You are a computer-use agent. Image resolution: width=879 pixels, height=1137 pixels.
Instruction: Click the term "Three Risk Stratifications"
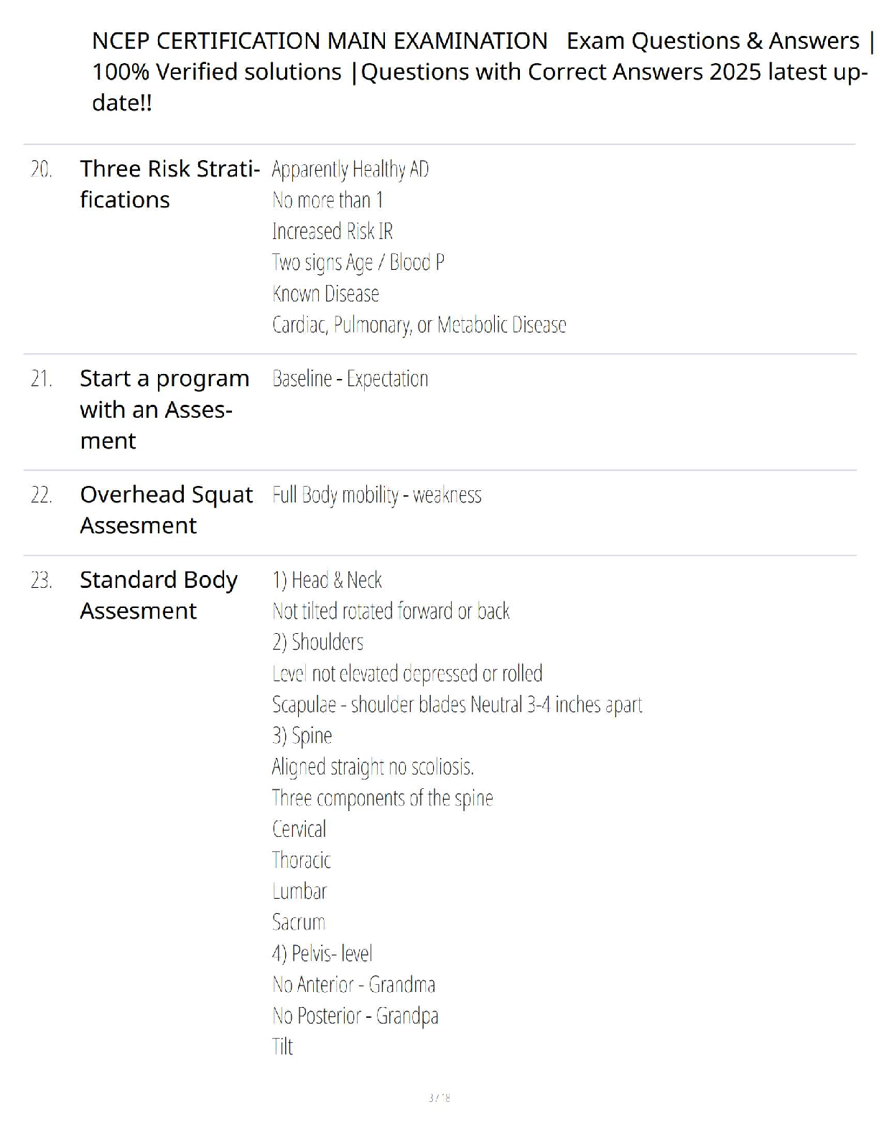point(169,184)
